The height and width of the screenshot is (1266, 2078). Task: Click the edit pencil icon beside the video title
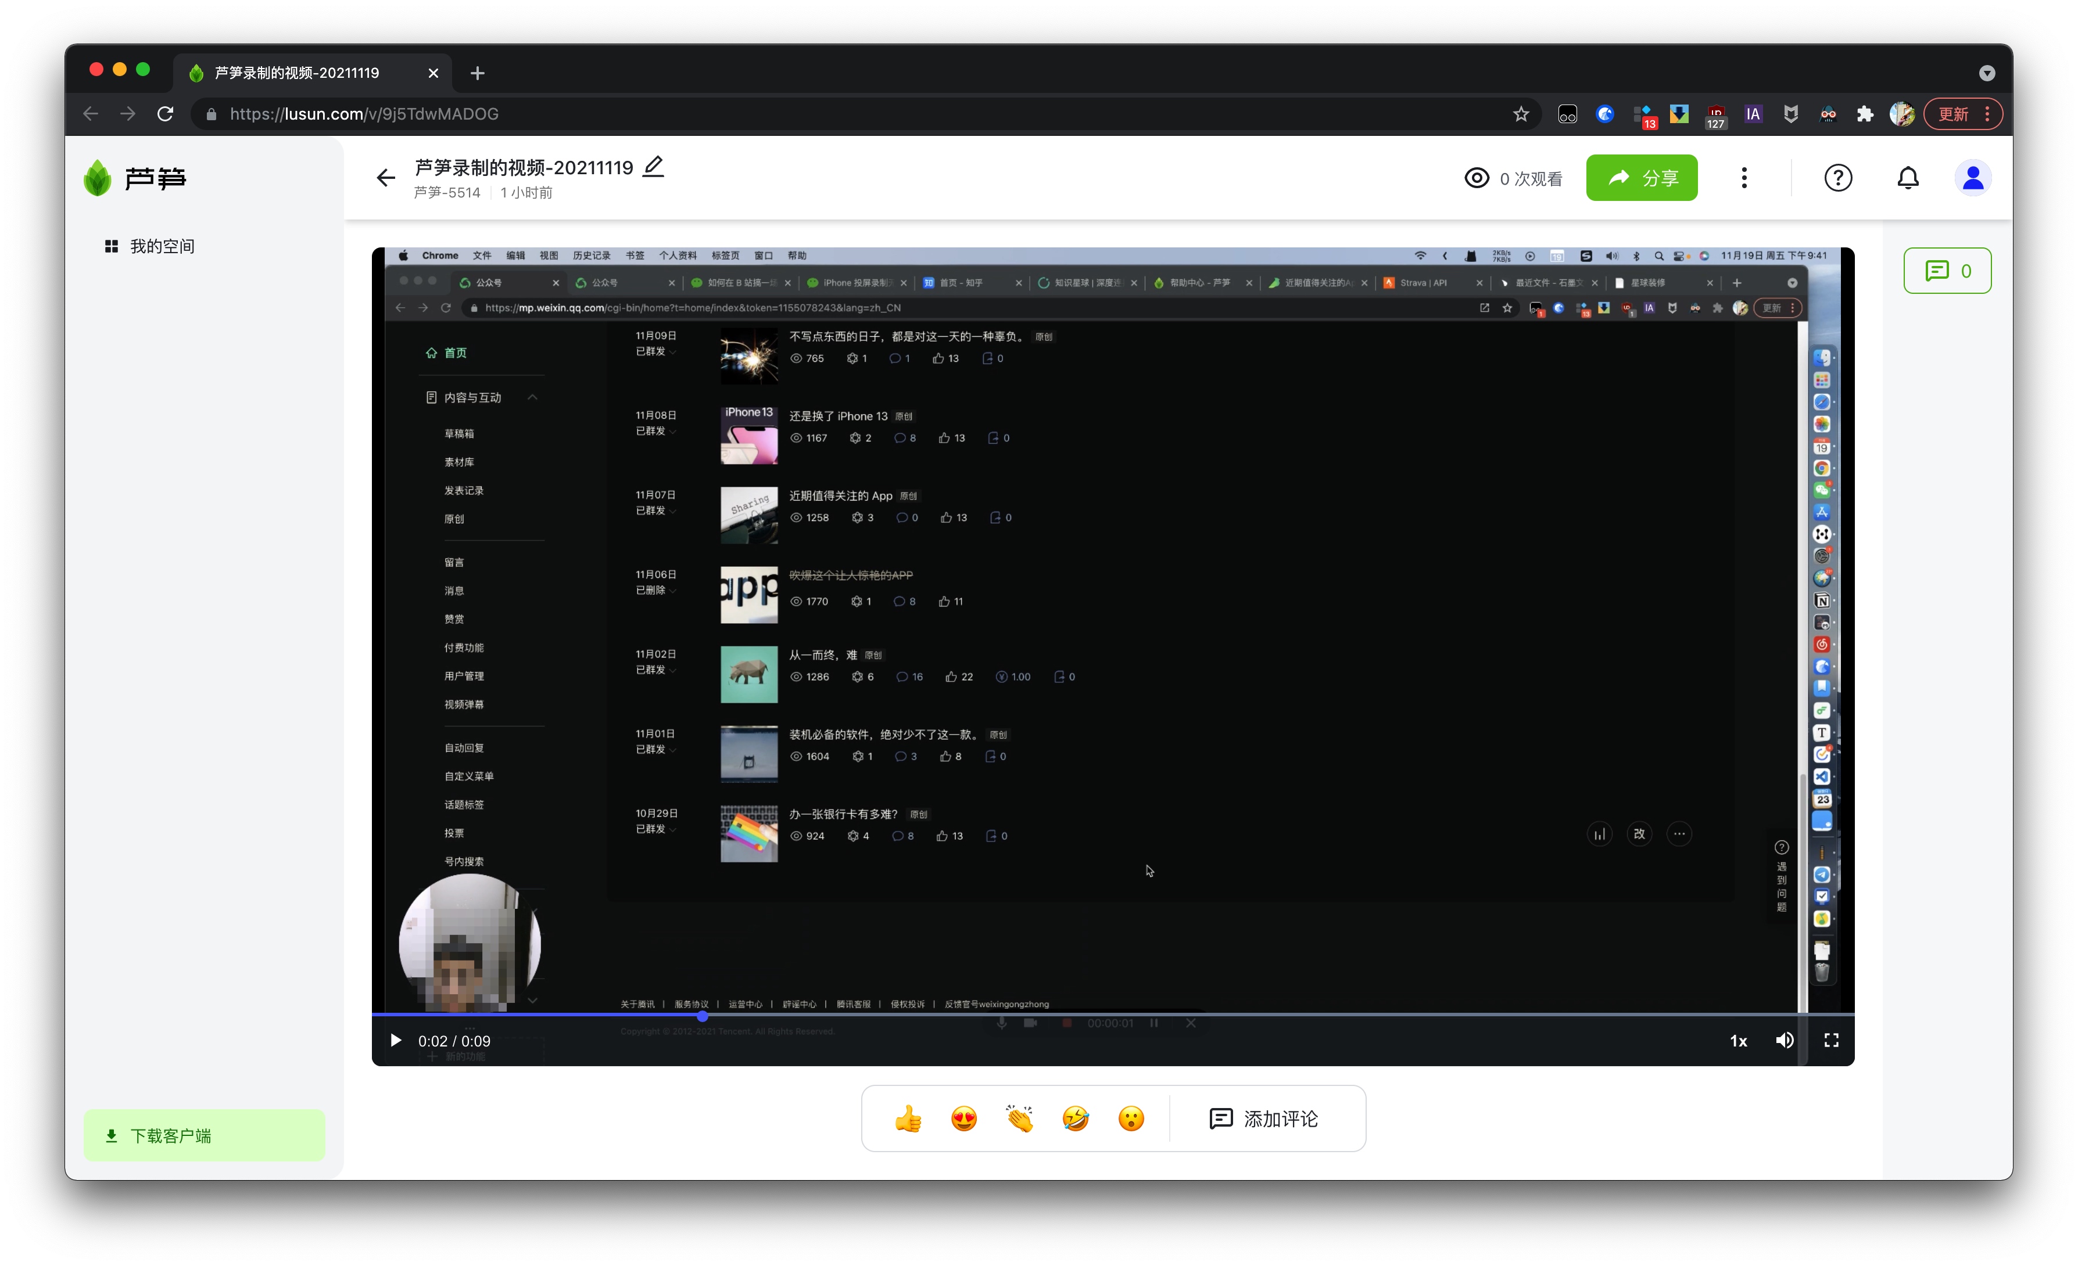pyautogui.click(x=654, y=167)
